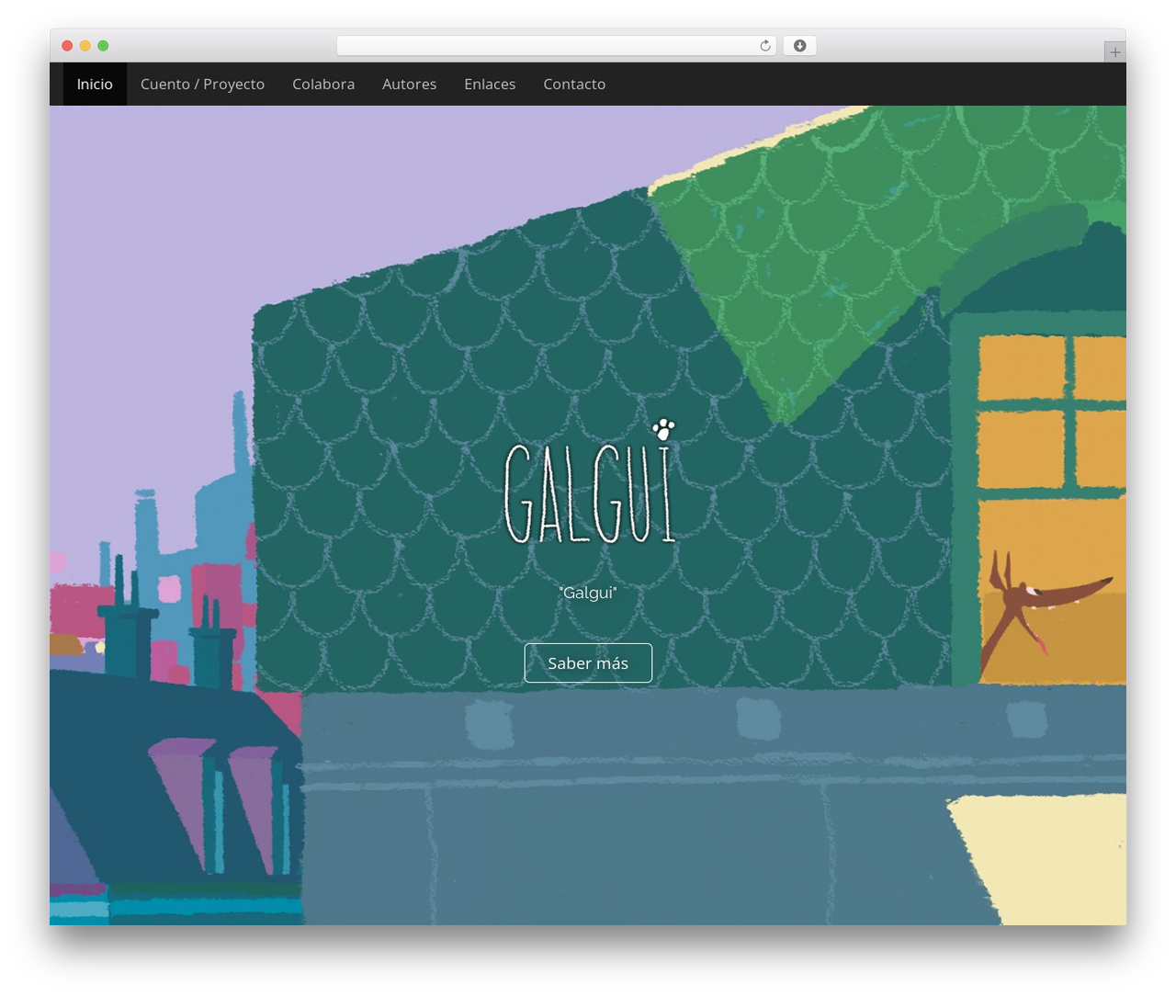The image size is (1176, 996).
Task: Focus the browser address bar
Action: pos(557,46)
